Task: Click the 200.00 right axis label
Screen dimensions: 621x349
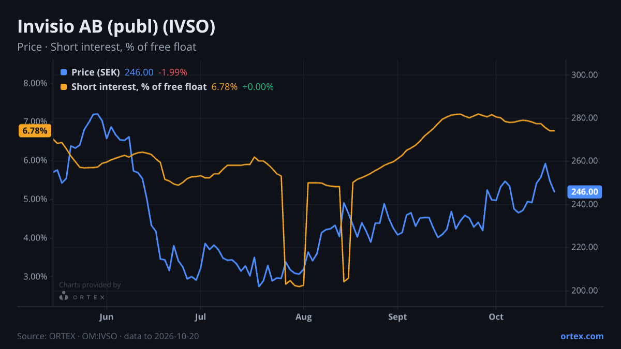Action: [x=586, y=290]
